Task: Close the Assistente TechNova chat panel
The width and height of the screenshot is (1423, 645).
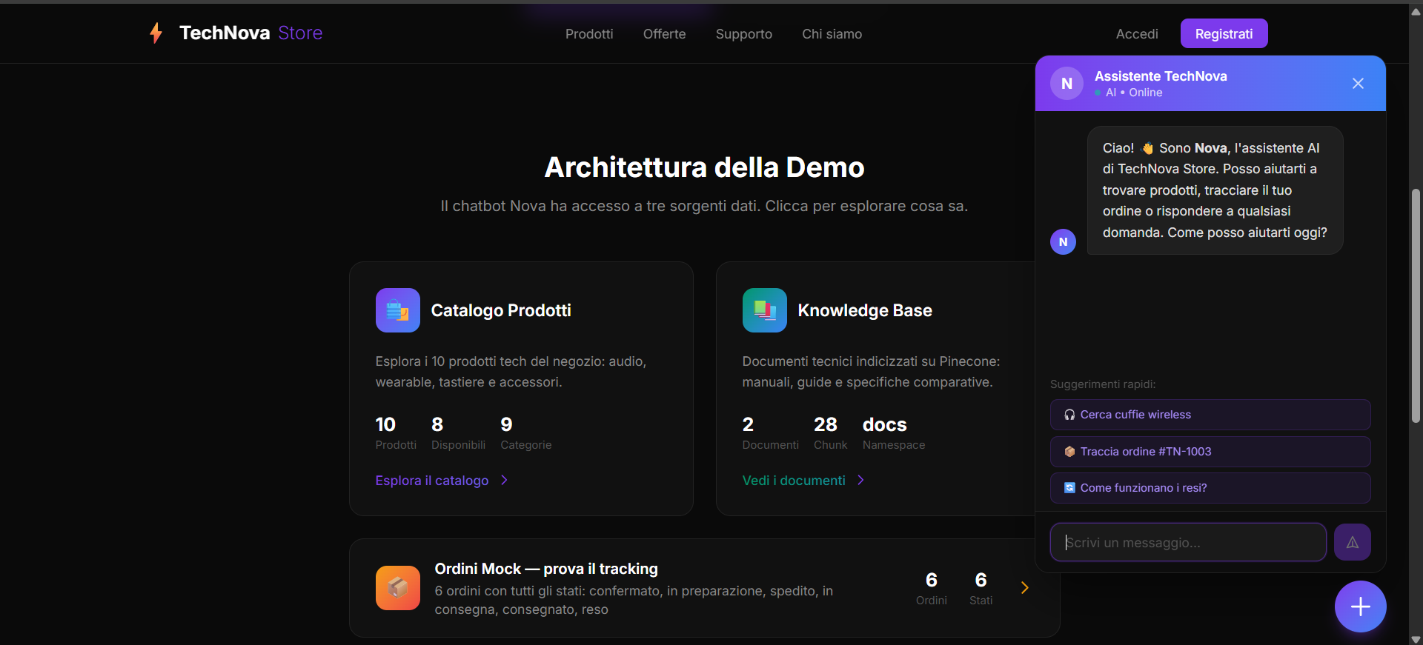Action: click(1357, 84)
